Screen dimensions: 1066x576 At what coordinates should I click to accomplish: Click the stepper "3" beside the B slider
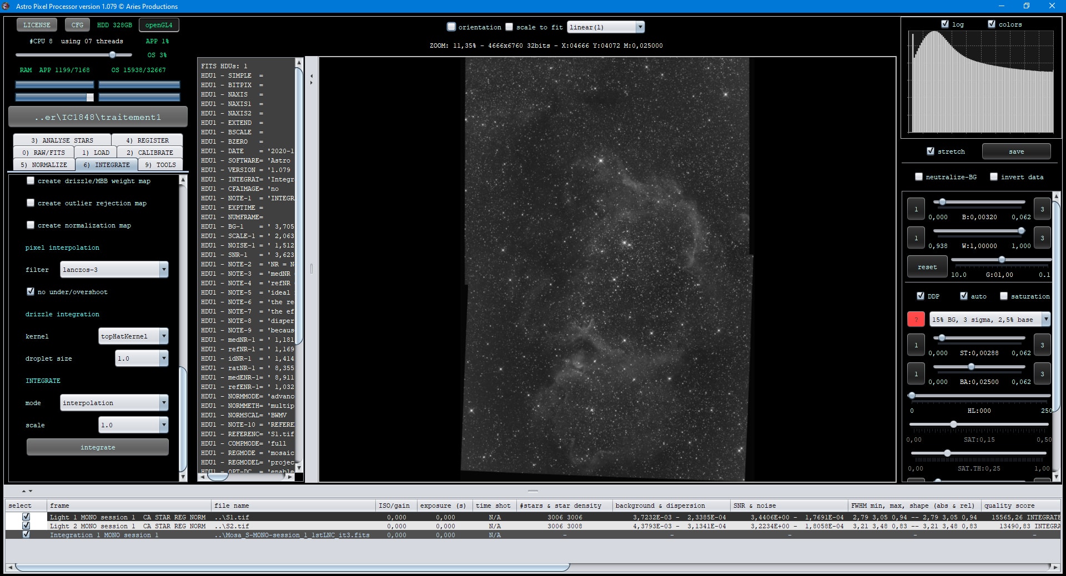tap(1042, 209)
